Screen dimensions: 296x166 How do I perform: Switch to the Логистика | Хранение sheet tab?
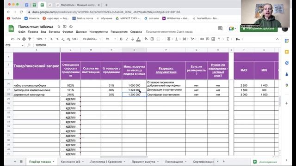coord(108,162)
